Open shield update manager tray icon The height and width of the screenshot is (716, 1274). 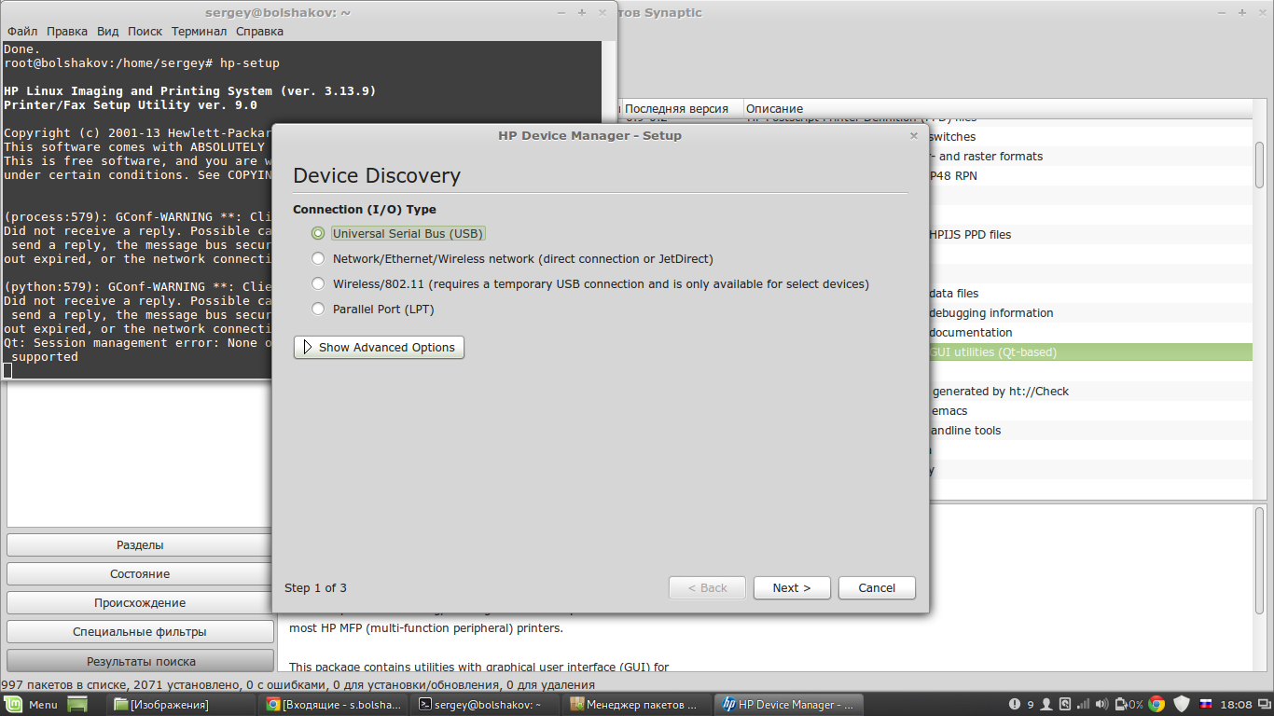coord(1182,705)
